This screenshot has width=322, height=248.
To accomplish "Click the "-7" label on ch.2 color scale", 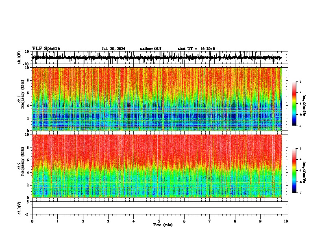I will point(300,193).
